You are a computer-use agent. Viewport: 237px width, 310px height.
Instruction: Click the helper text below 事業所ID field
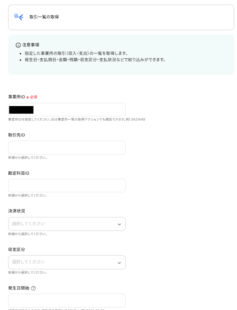(x=77, y=119)
